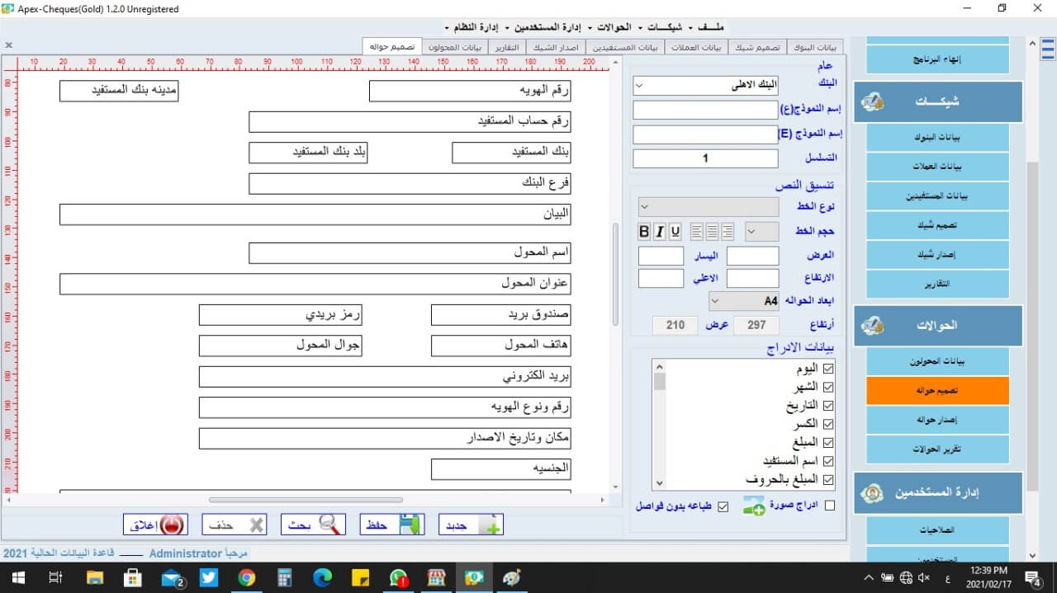Click the delete (حذف) X button

(235, 525)
